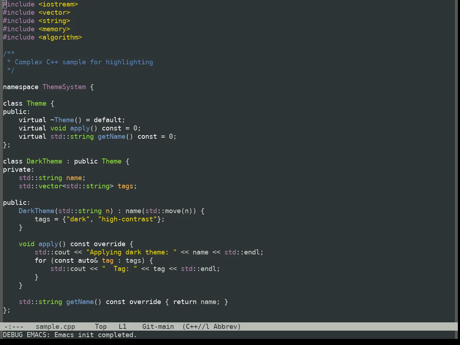The height and width of the screenshot is (345, 460).
Task: Click the 'for' keyword in the loop
Action: (x=41, y=261)
